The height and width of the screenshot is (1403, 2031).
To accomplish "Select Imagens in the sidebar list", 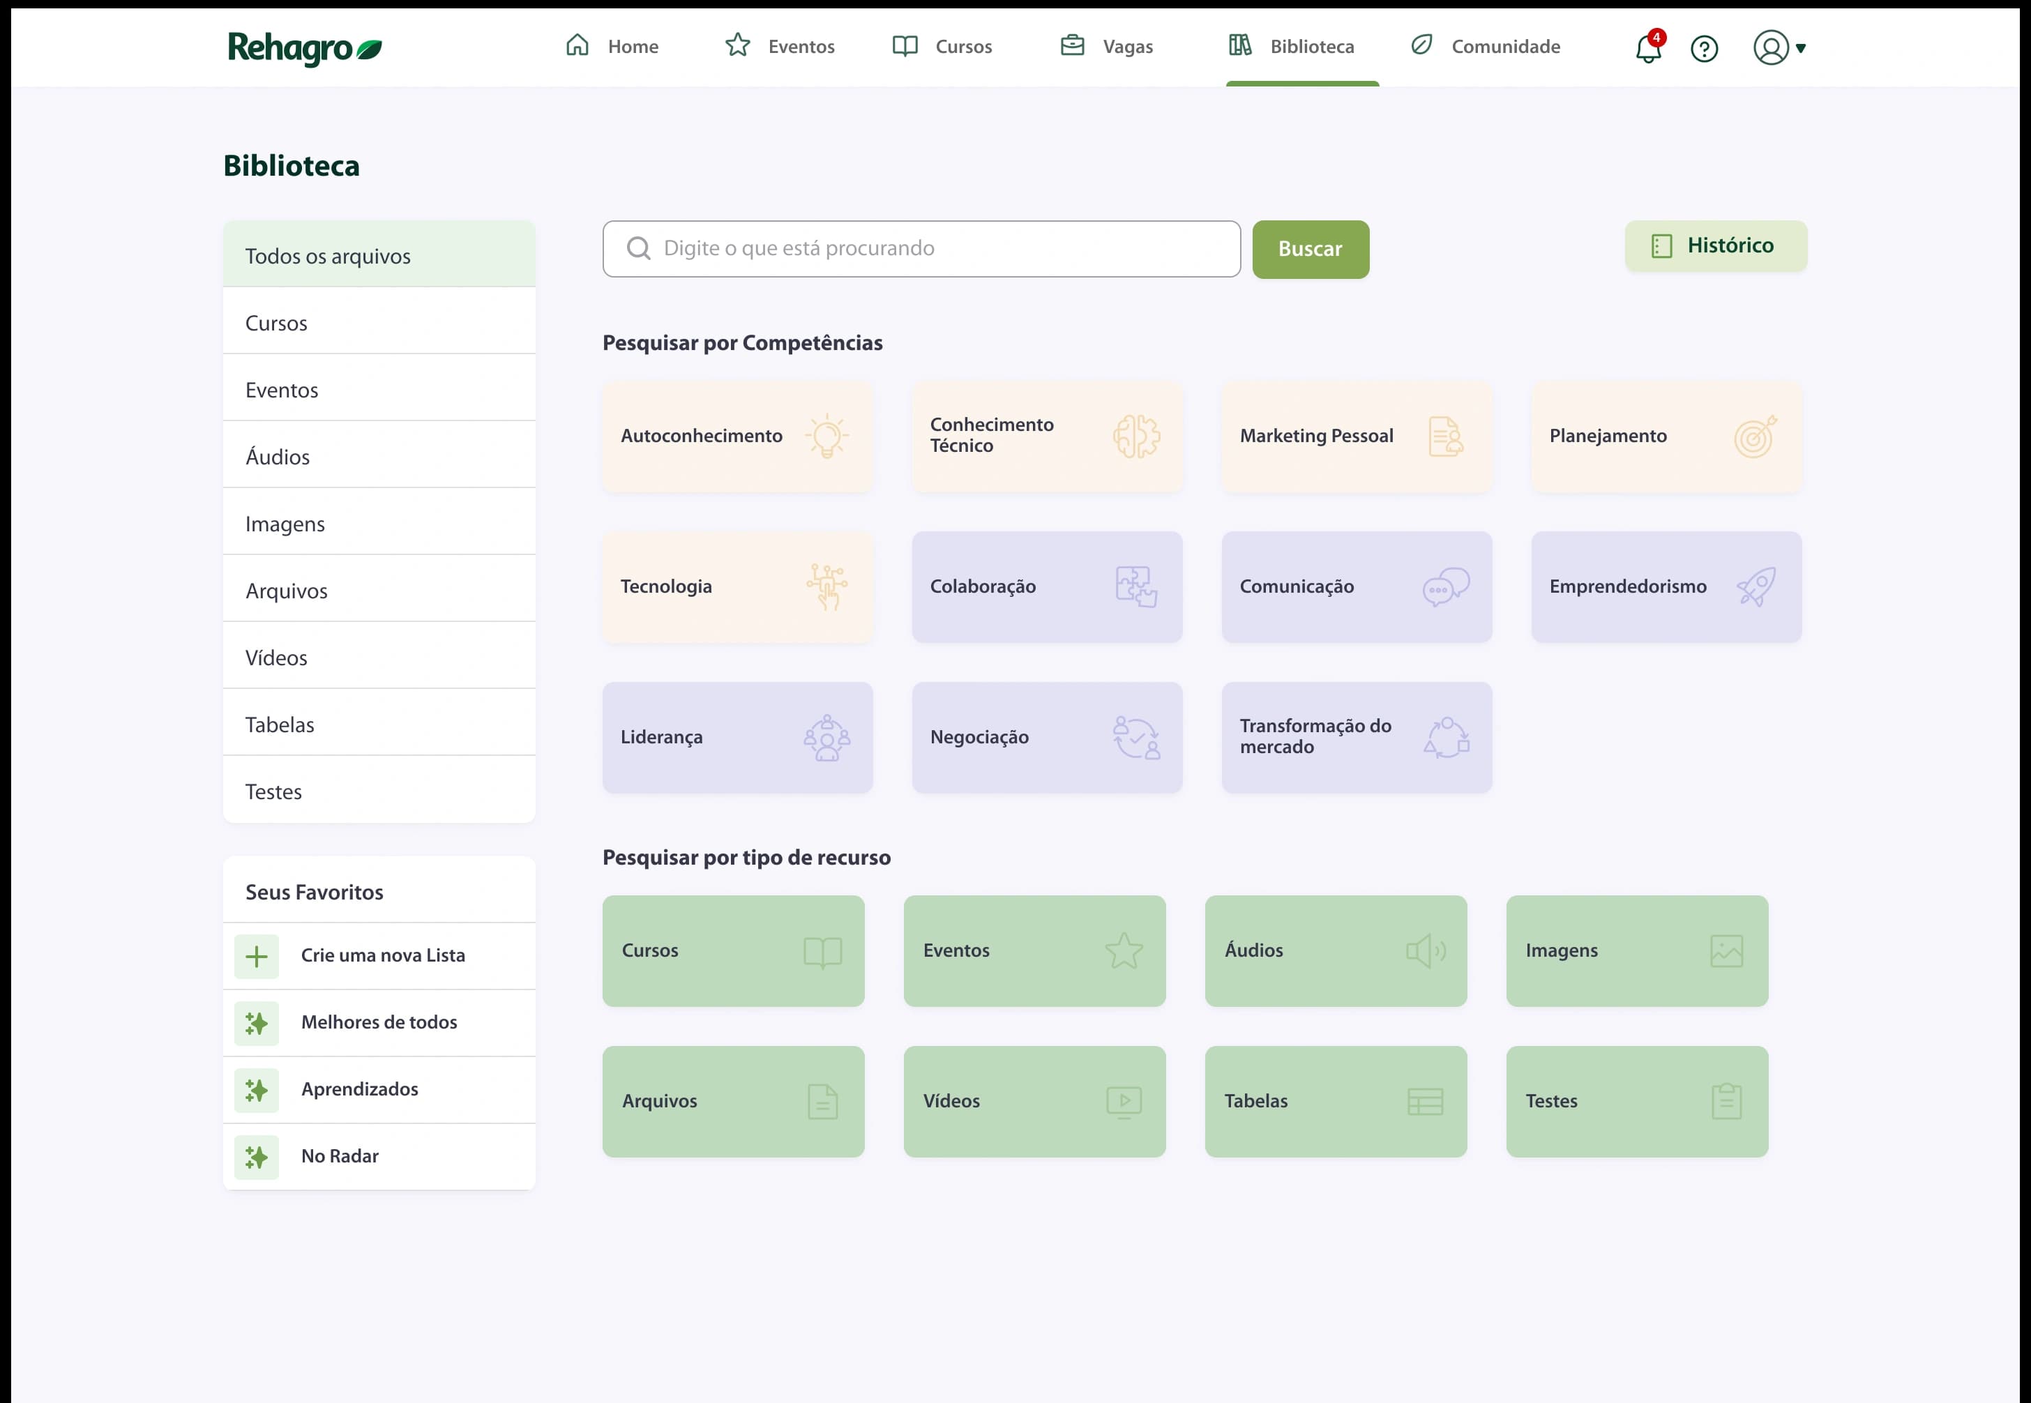I will 379,523.
